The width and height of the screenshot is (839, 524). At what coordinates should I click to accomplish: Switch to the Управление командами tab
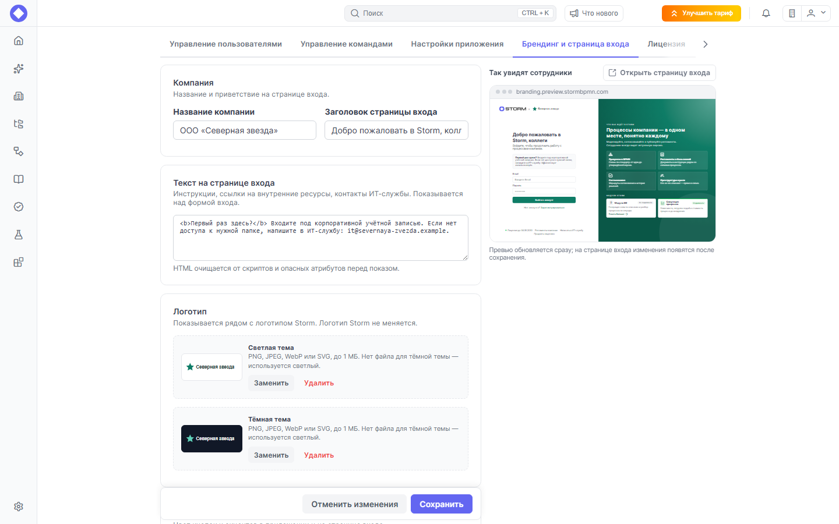tap(347, 44)
